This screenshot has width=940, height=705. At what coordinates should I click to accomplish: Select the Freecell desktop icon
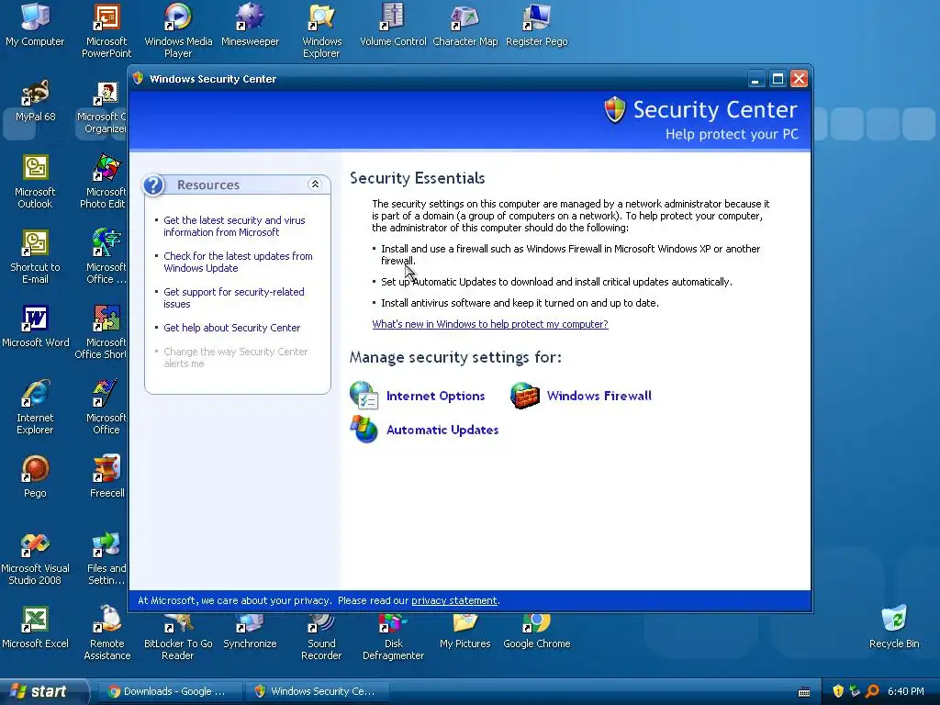coord(106,476)
